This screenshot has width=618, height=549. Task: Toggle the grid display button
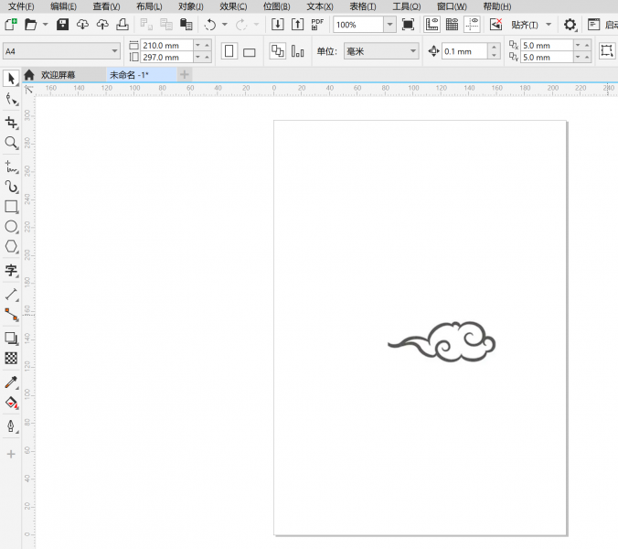(x=452, y=25)
